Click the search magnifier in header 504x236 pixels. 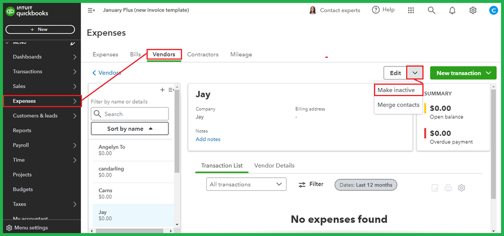point(431,10)
